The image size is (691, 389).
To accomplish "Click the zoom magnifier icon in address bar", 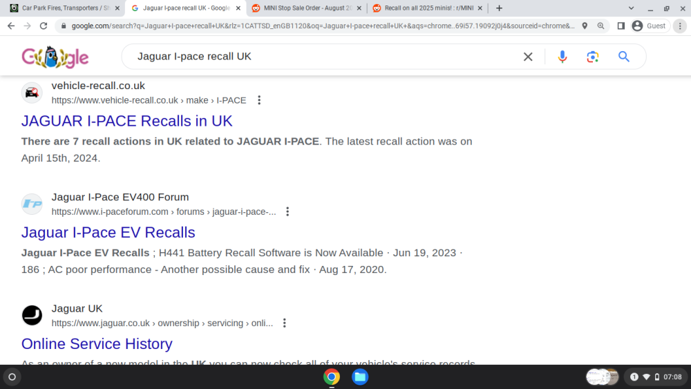I will [x=600, y=26].
